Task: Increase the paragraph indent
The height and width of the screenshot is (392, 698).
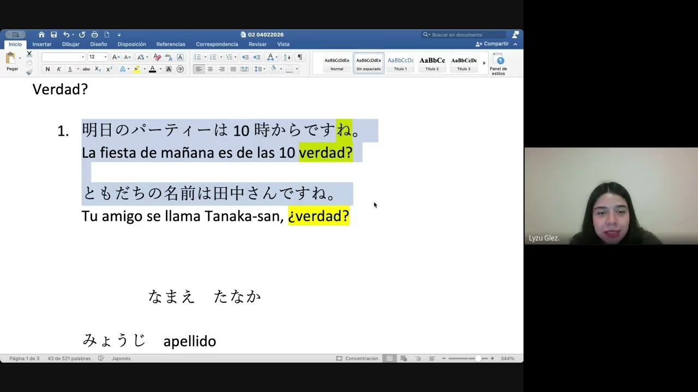Action: click(256, 57)
